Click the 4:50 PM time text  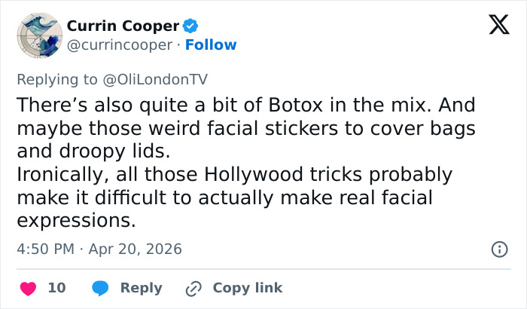[46, 249]
